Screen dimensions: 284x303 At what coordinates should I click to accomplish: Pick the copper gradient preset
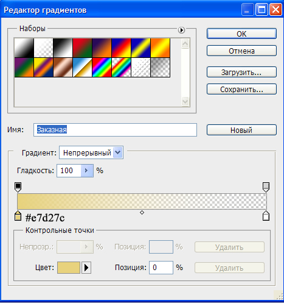(x=63, y=67)
